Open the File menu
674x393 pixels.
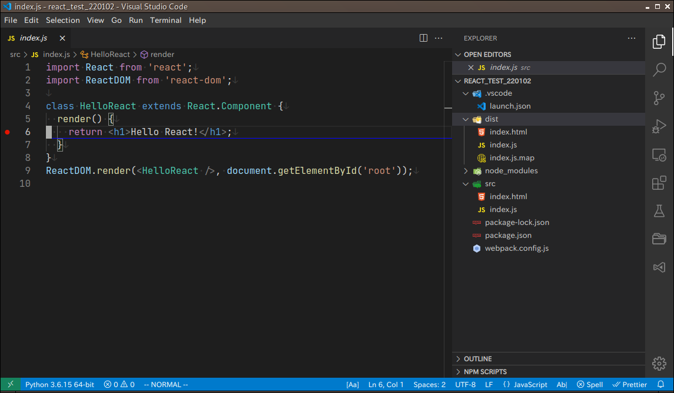coord(11,20)
